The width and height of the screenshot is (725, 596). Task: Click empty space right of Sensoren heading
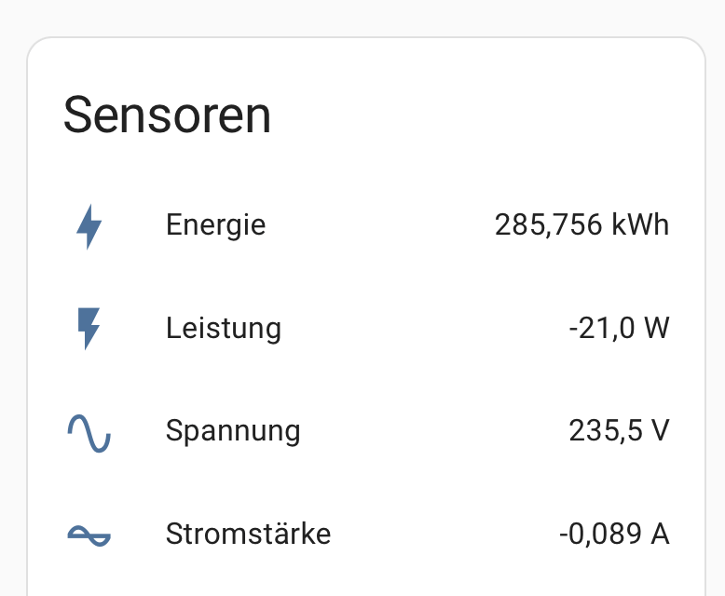pos(485,116)
